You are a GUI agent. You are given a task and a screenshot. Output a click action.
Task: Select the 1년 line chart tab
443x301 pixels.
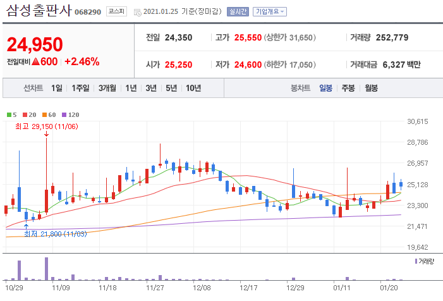coord(131,88)
